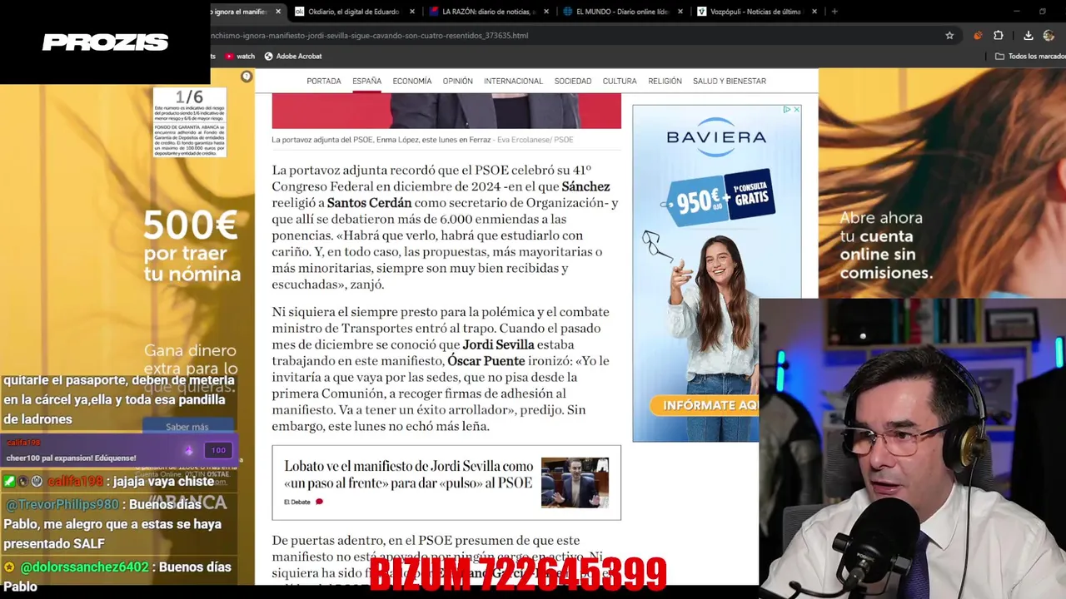Click the yellow member badge next to dolorssanchez6402
The width and height of the screenshot is (1066, 599).
9,567
